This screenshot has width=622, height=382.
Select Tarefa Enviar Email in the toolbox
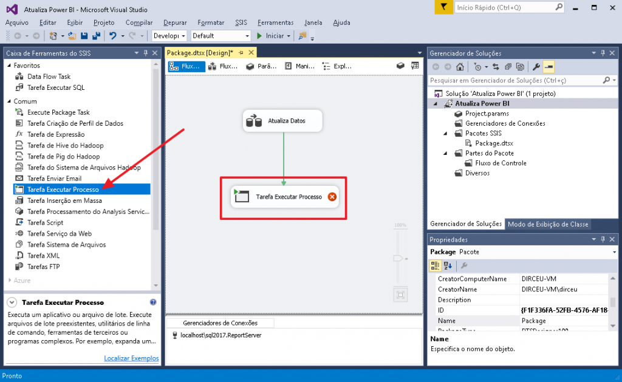point(54,179)
